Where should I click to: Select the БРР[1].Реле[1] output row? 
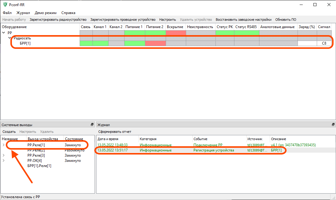pos(39,166)
